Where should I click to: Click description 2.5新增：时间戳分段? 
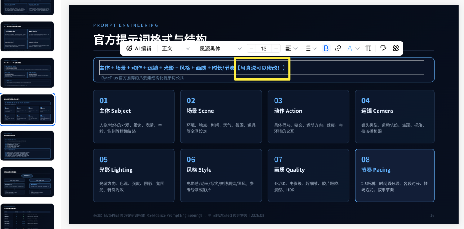click(394, 187)
